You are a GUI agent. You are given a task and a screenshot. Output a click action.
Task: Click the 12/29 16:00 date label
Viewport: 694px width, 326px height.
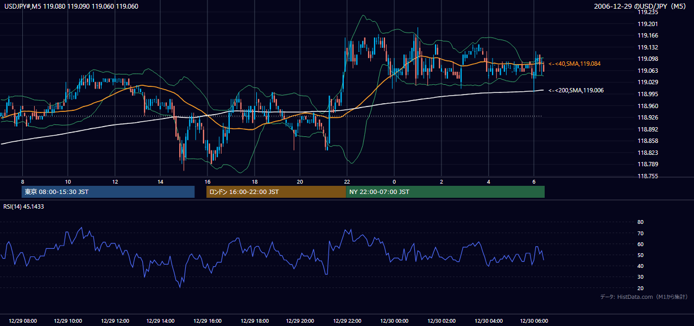207,321
